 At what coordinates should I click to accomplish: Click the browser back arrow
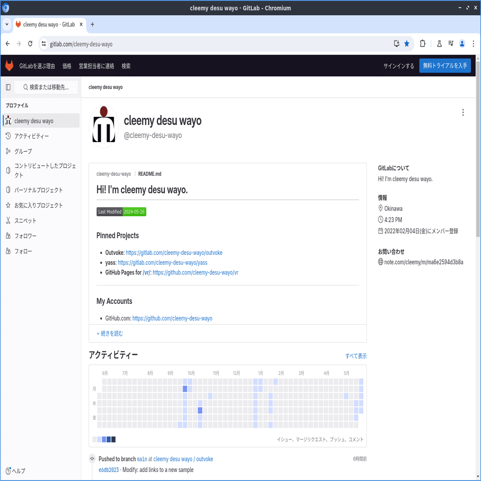click(x=8, y=44)
